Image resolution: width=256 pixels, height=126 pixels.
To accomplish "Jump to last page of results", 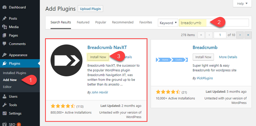I will point(248,35).
